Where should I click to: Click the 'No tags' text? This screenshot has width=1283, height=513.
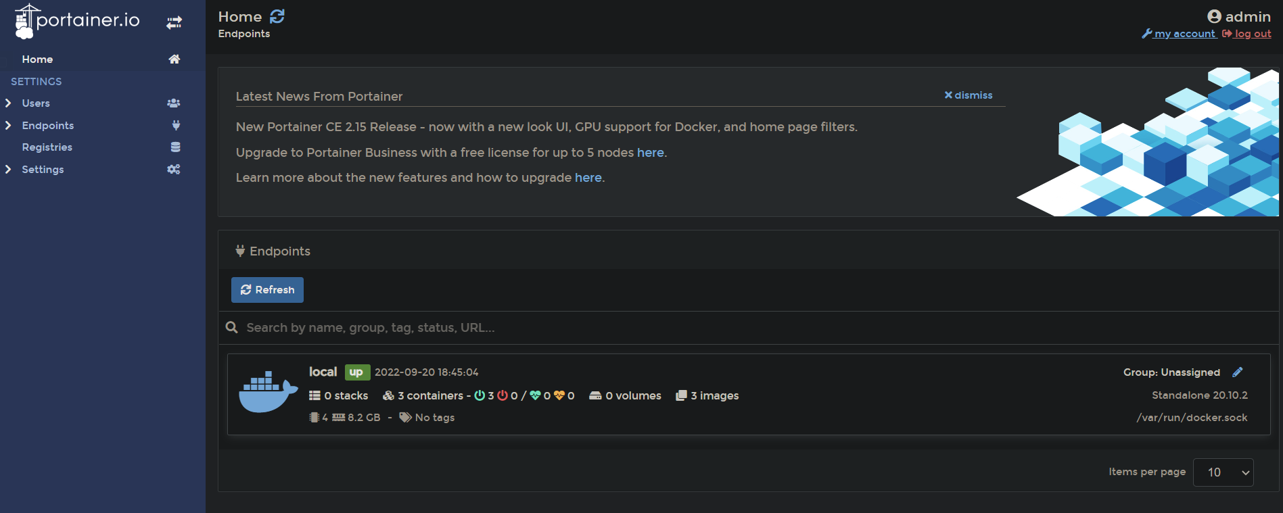click(x=435, y=418)
